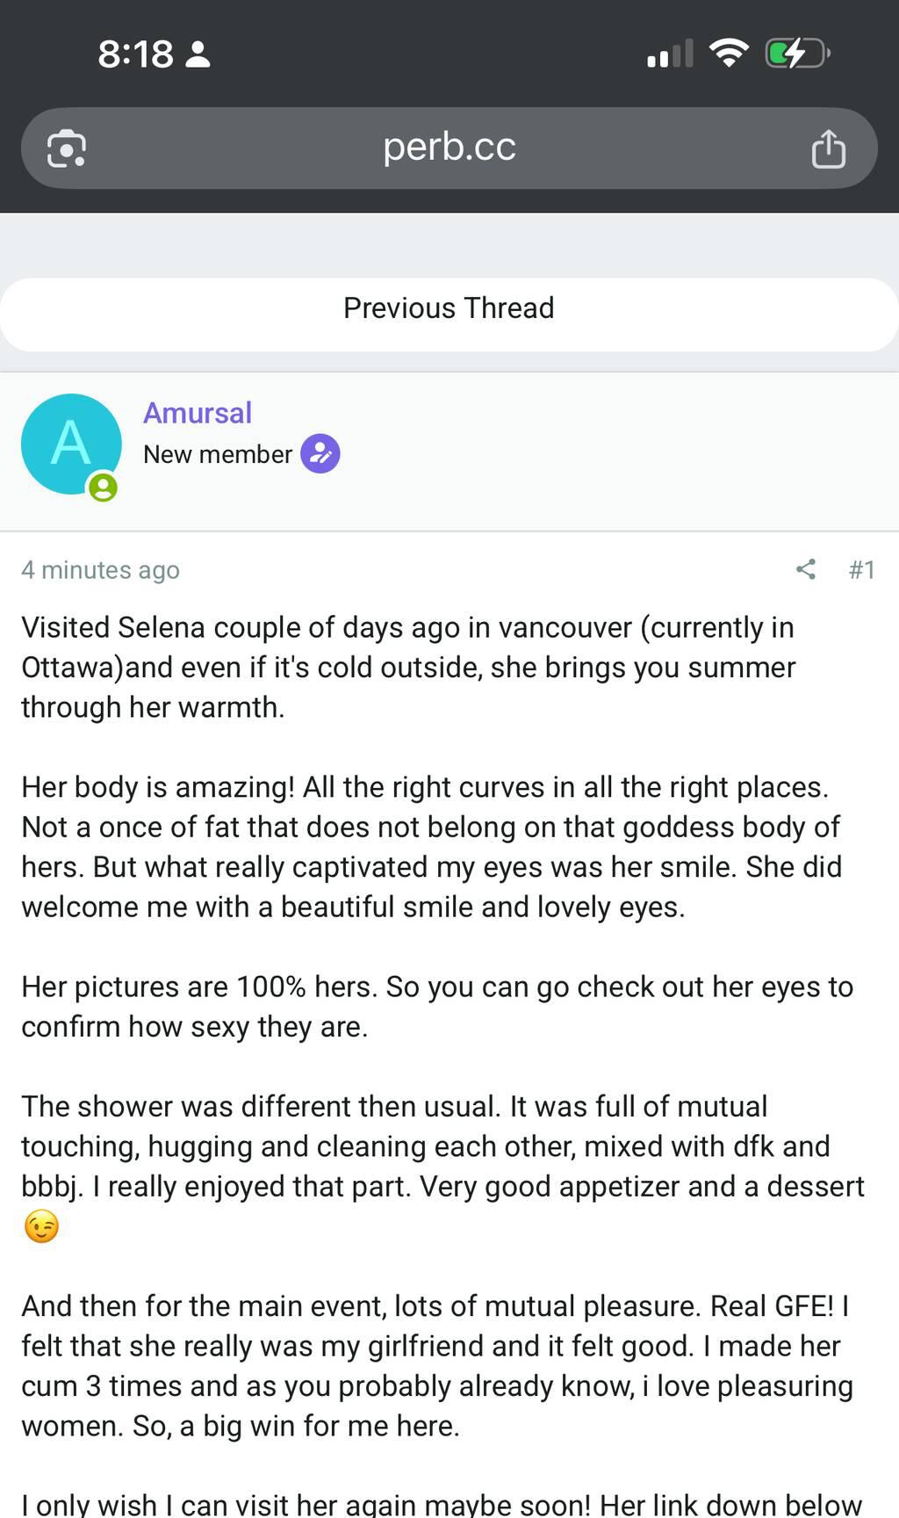Tap the 8:18 clock in status bar

click(x=135, y=54)
